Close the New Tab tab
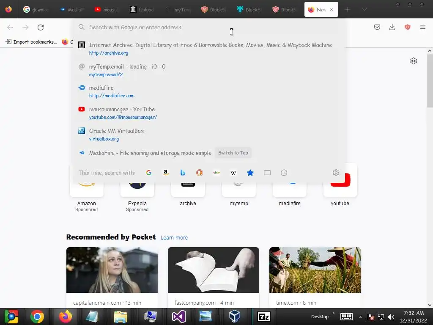 point(332,9)
